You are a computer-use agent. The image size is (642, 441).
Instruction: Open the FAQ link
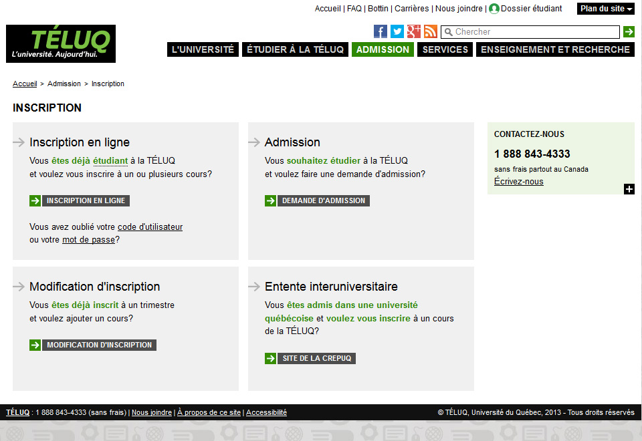coord(354,9)
